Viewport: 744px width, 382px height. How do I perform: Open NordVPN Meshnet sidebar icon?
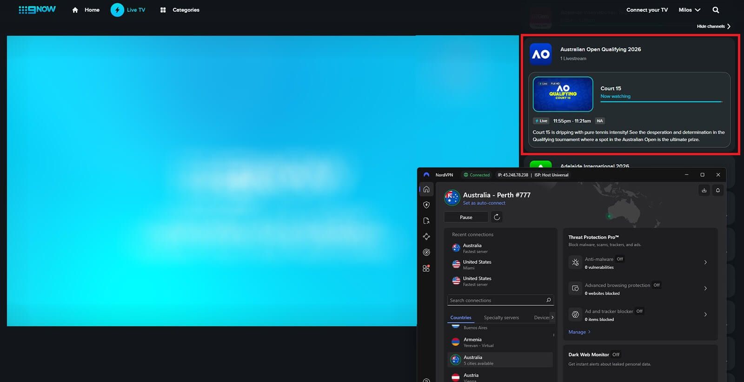[x=426, y=237]
